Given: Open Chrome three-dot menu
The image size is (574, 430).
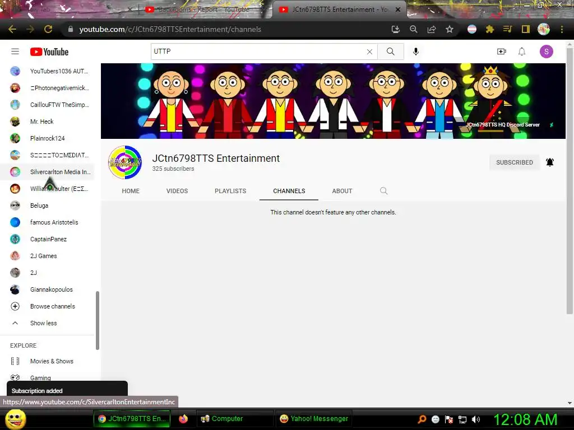Looking at the screenshot, I should [x=562, y=29].
